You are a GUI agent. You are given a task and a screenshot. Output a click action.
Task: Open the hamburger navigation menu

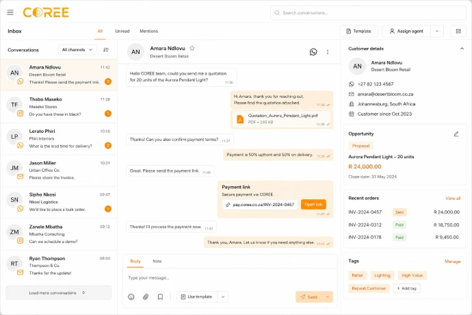[x=10, y=12]
